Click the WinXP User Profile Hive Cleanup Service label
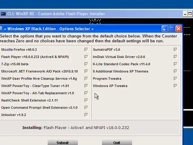 pos(39,79)
